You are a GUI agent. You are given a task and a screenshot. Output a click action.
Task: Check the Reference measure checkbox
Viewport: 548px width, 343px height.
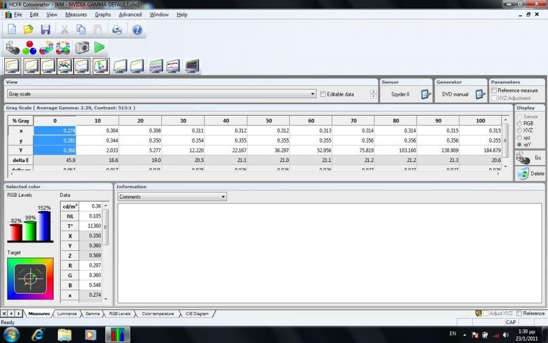click(x=494, y=90)
